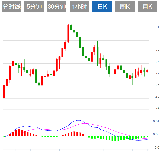Click the 1.30 price axis label
Viewport: 163px width, 151px height.
(156, 39)
